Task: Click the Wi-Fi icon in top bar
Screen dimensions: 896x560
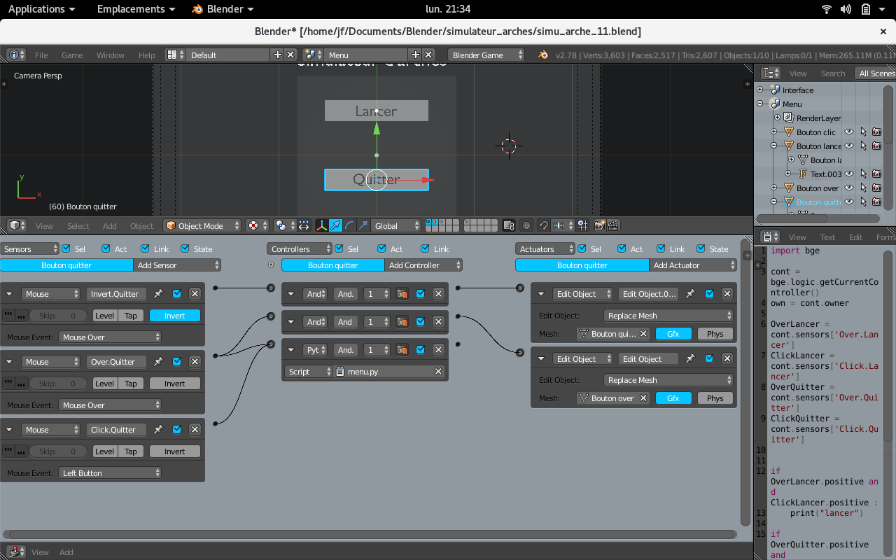Action: (x=827, y=9)
